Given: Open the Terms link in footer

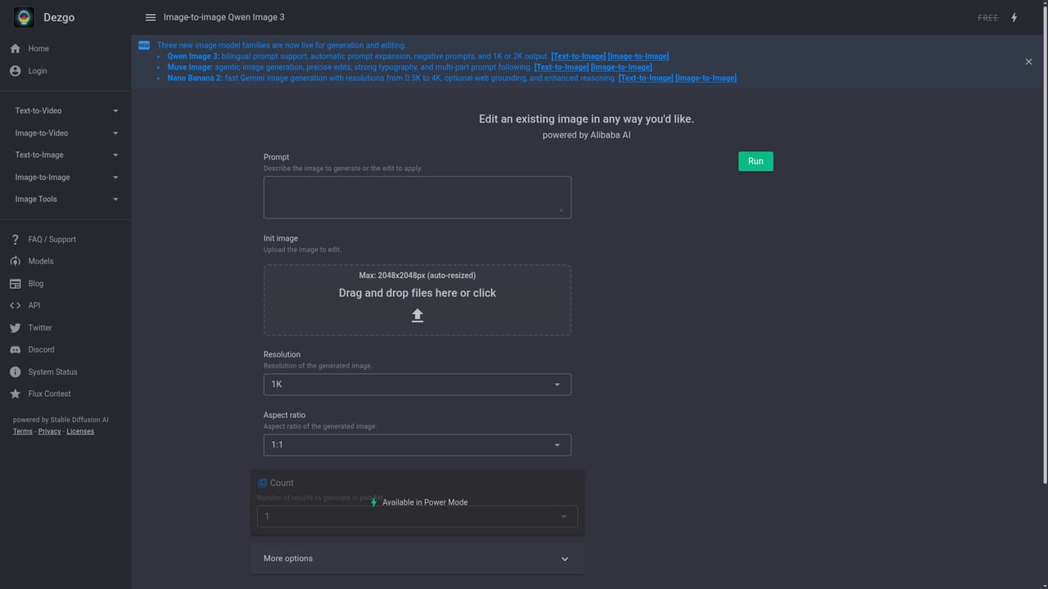Looking at the screenshot, I should pos(23,432).
